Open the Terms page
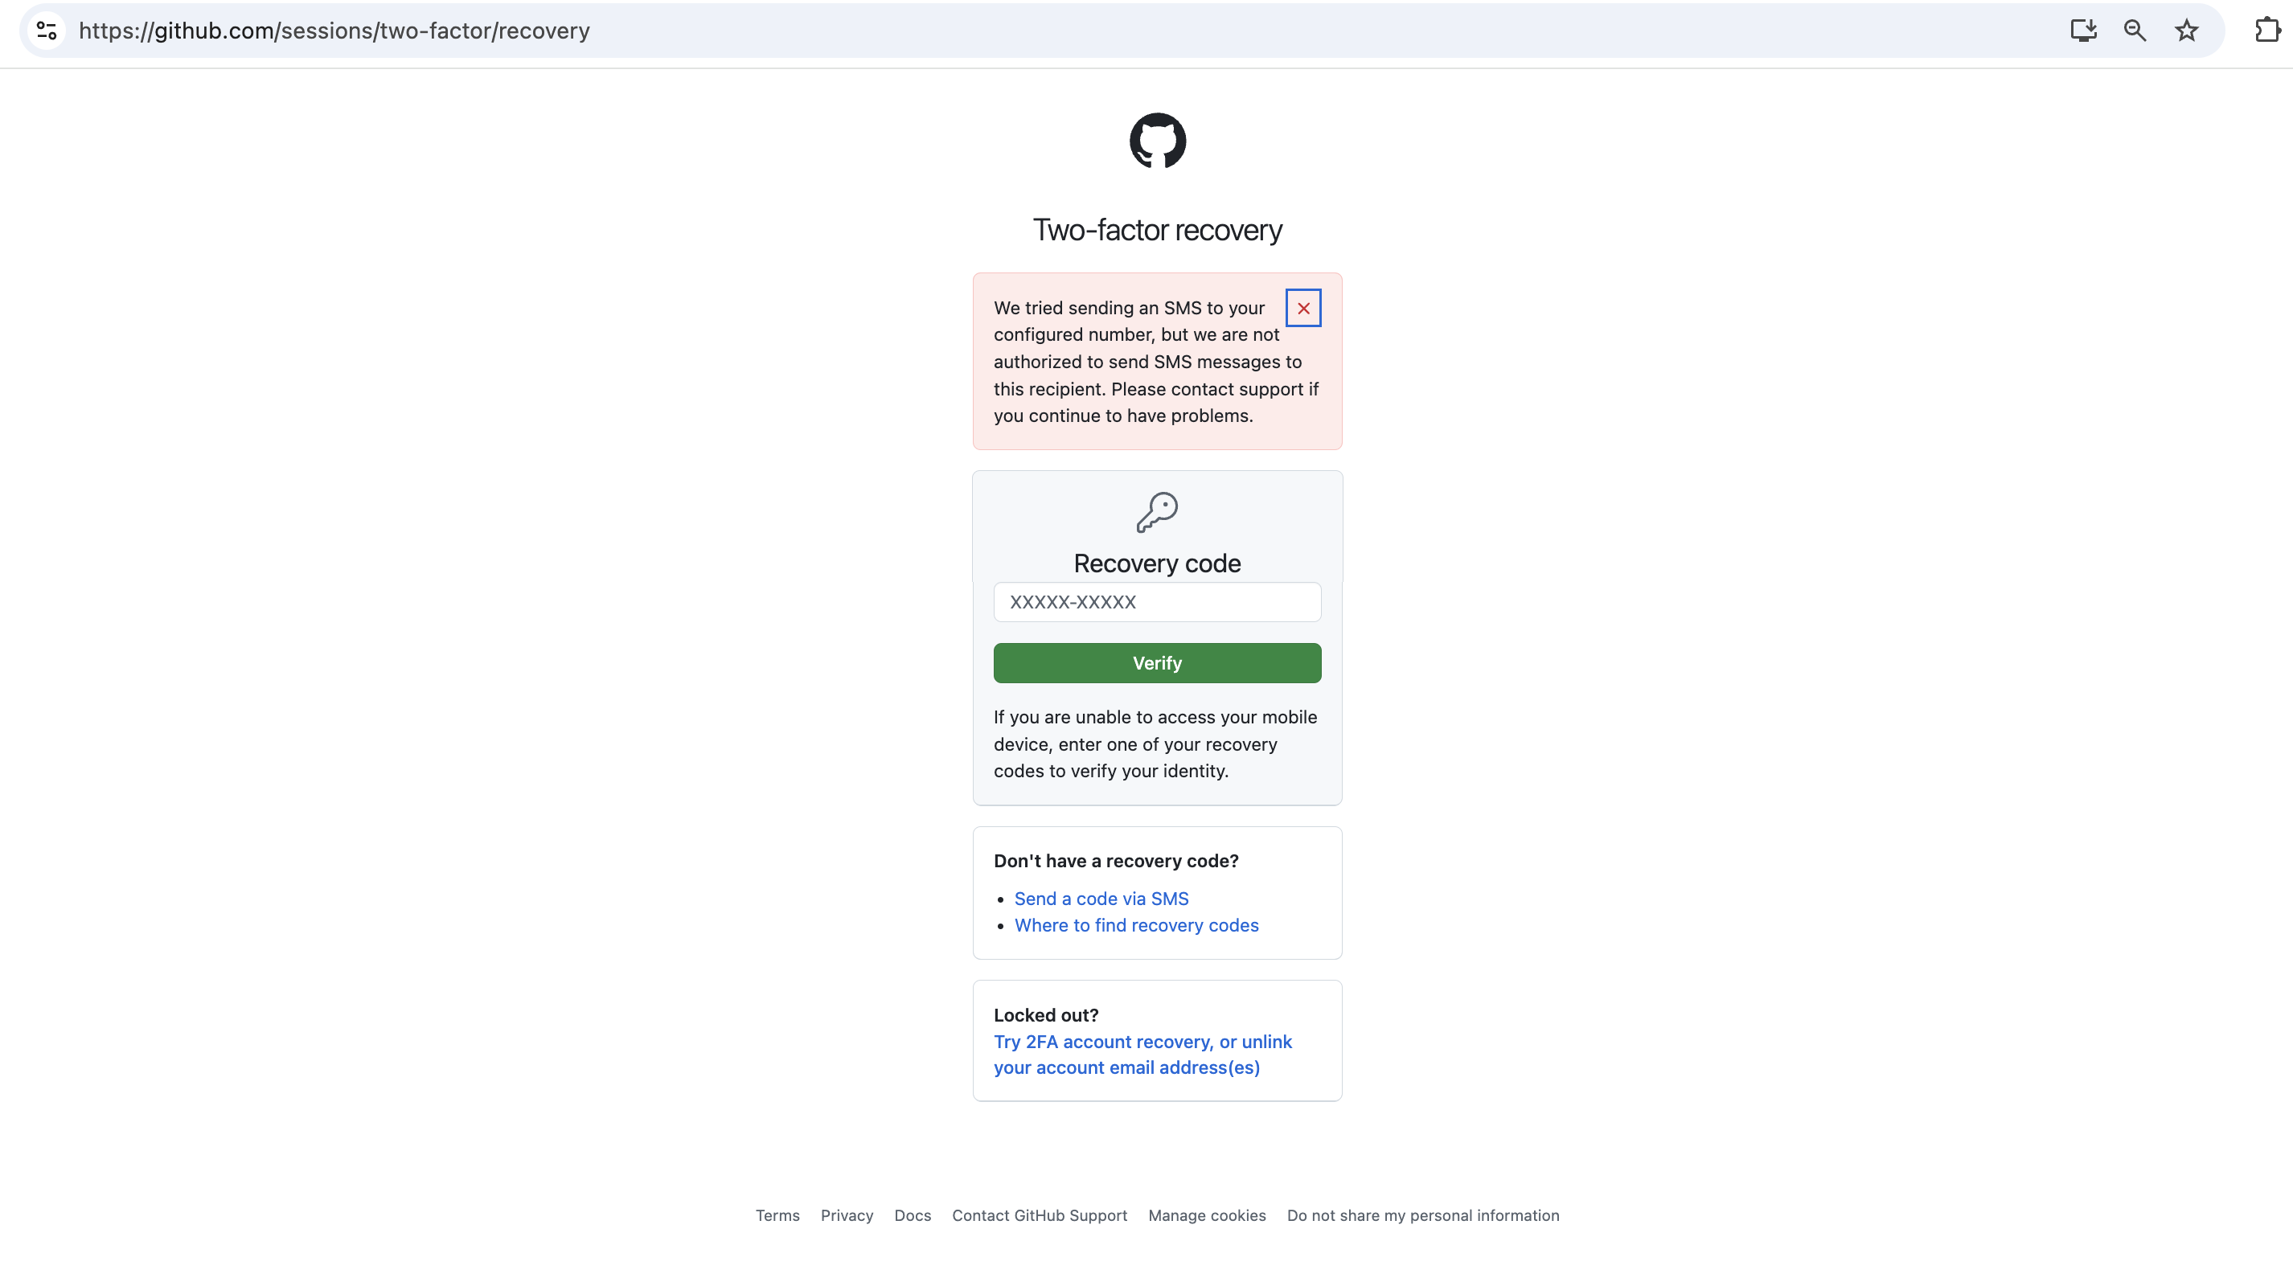The width and height of the screenshot is (2293, 1278). pos(777,1215)
